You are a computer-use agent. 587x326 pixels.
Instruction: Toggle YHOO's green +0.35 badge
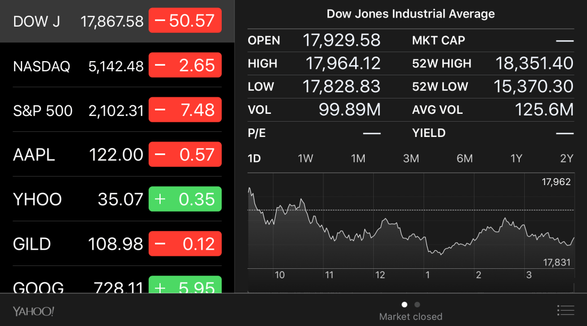tap(185, 199)
